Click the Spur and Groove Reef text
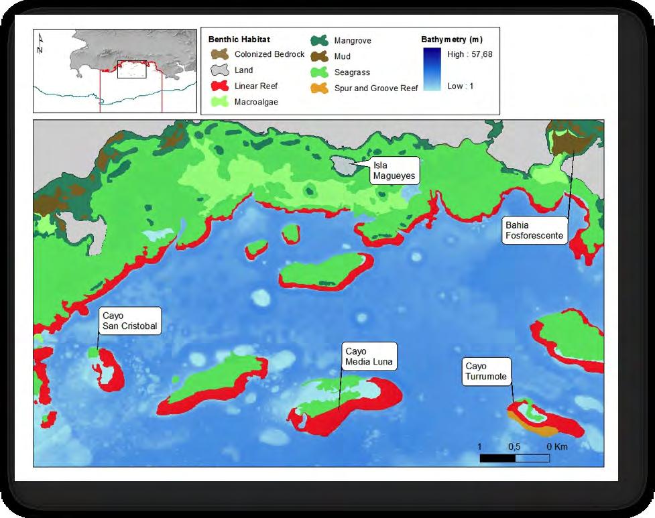This screenshot has height=518, width=655. pyautogui.click(x=376, y=88)
